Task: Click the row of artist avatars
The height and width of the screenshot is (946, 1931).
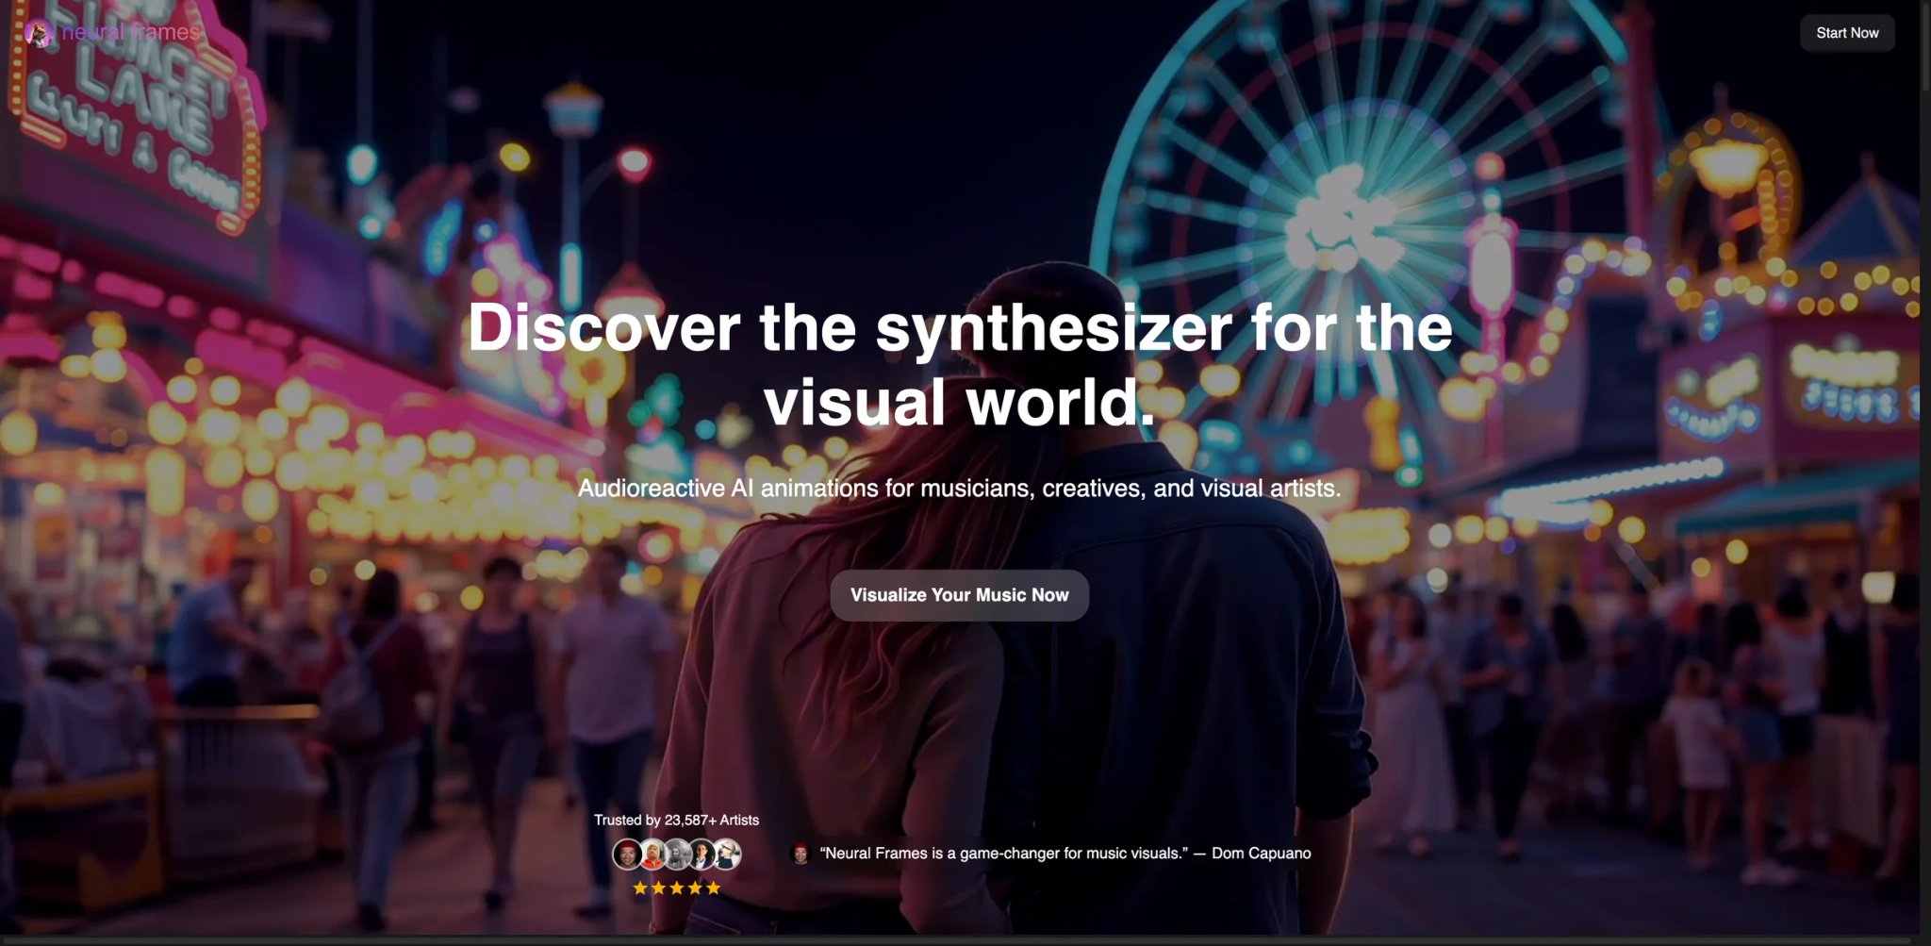Action: [676, 855]
